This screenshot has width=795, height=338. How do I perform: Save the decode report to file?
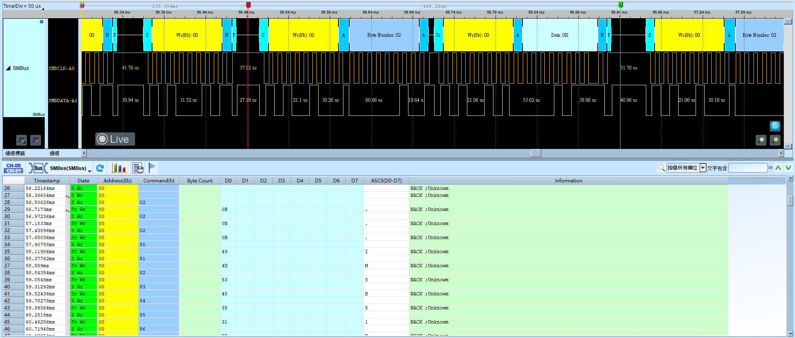click(x=138, y=168)
